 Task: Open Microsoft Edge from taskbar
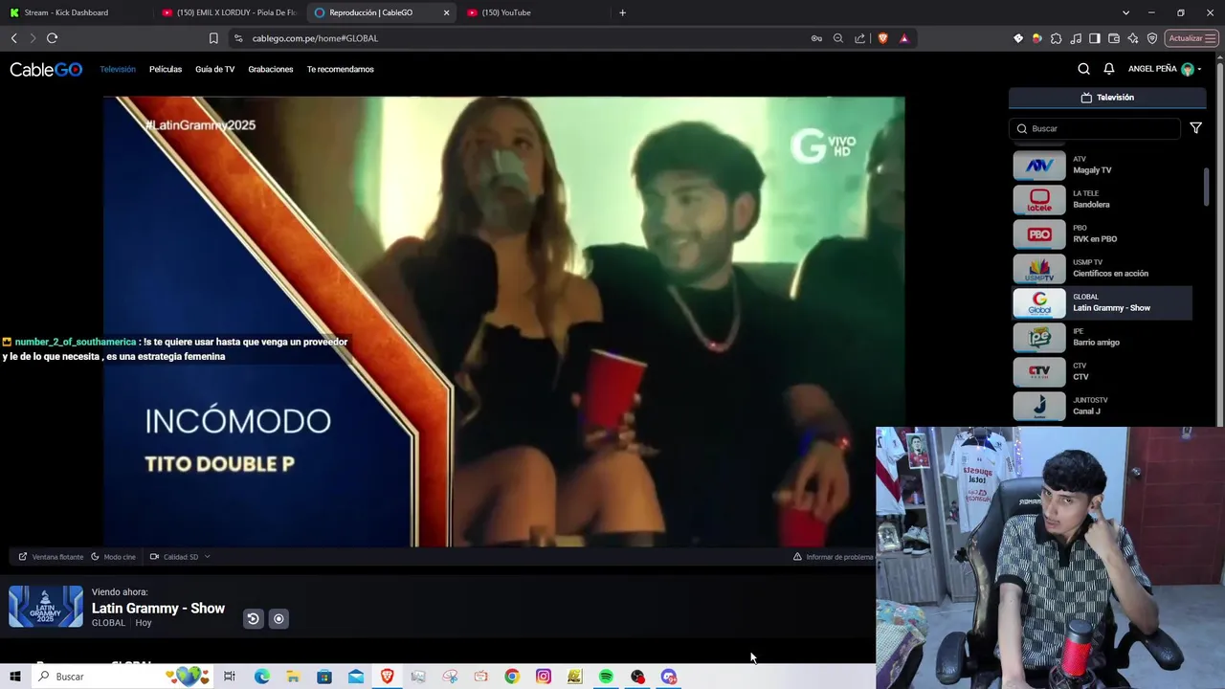261,677
